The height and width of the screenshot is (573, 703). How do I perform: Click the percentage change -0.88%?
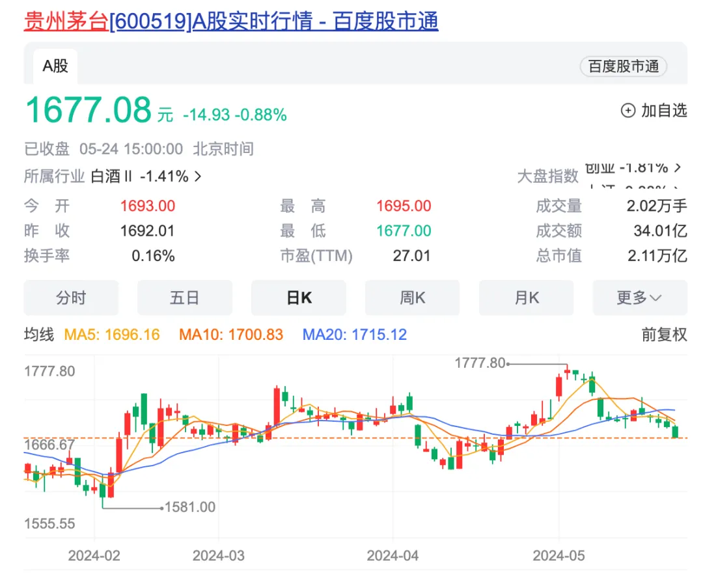[x=261, y=115]
